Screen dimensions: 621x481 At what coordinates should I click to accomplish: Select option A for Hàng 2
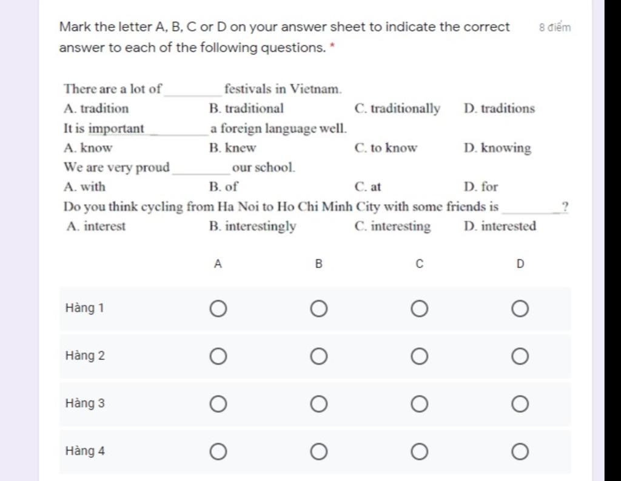[x=218, y=356]
